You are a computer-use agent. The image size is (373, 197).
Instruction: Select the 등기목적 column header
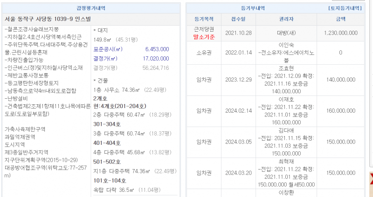tap(204, 20)
